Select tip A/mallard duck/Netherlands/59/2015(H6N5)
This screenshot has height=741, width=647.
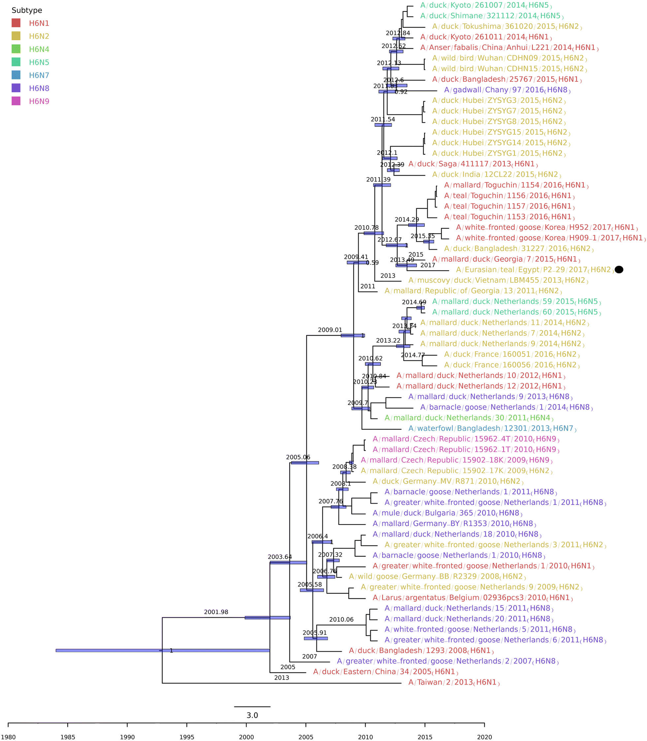coord(517,301)
